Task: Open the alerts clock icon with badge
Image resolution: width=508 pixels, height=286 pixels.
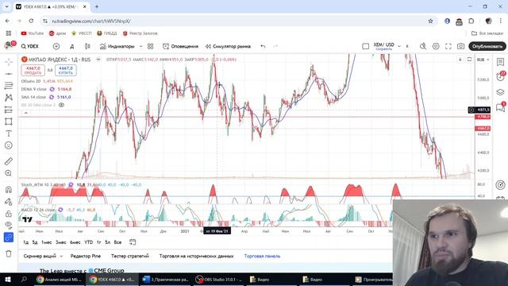Action: coord(501,76)
